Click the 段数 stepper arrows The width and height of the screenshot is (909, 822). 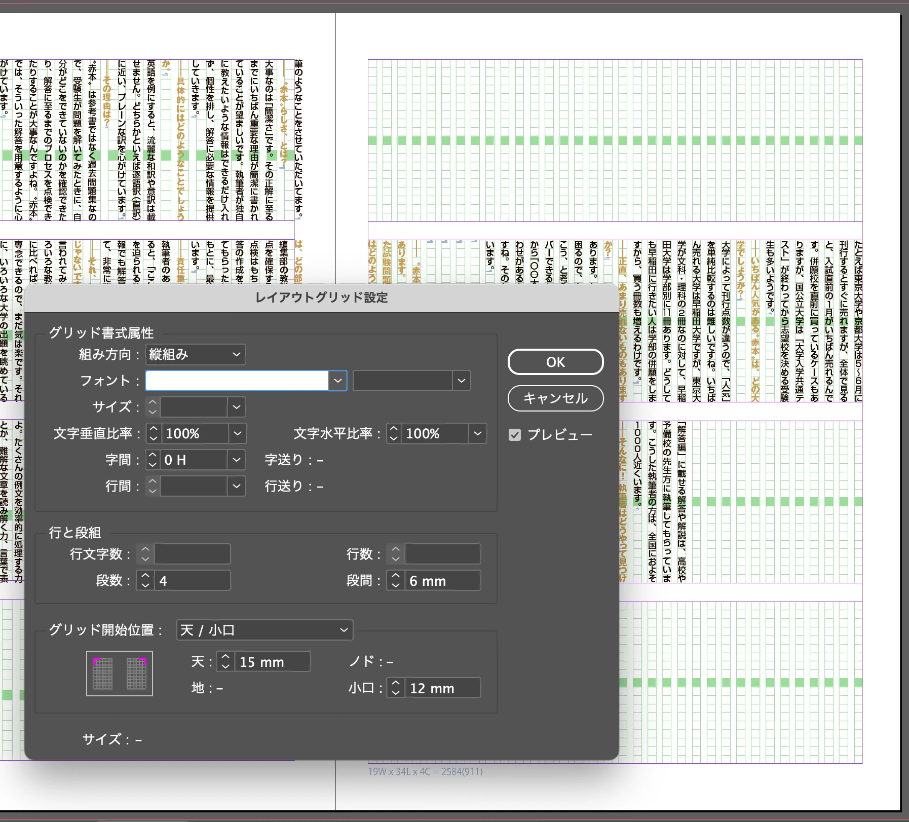[x=145, y=580]
